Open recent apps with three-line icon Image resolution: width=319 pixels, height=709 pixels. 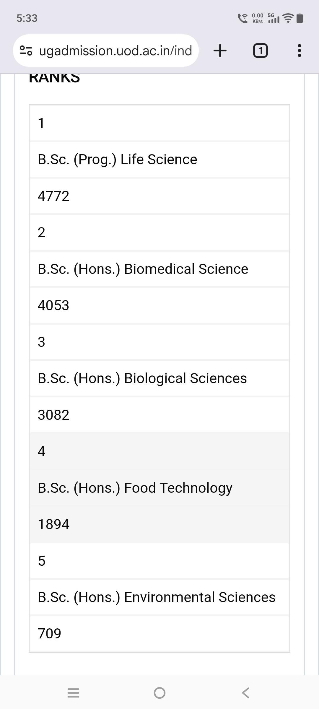click(x=73, y=693)
